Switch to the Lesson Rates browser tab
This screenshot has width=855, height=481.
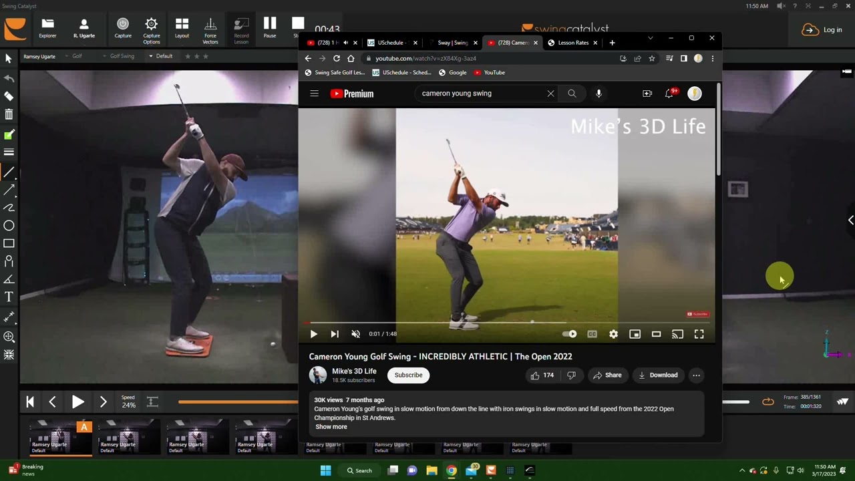coord(572,43)
